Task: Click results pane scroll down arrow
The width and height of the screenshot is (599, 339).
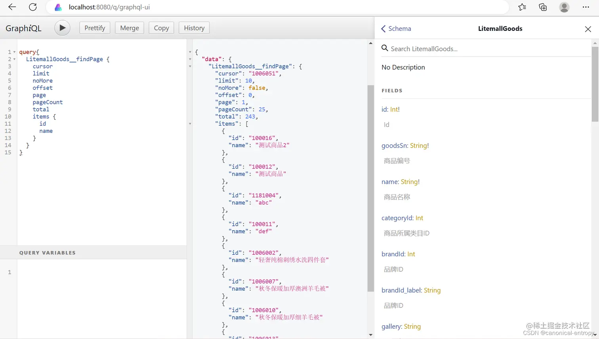Action: pyautogui.click(x=371, y=335)
